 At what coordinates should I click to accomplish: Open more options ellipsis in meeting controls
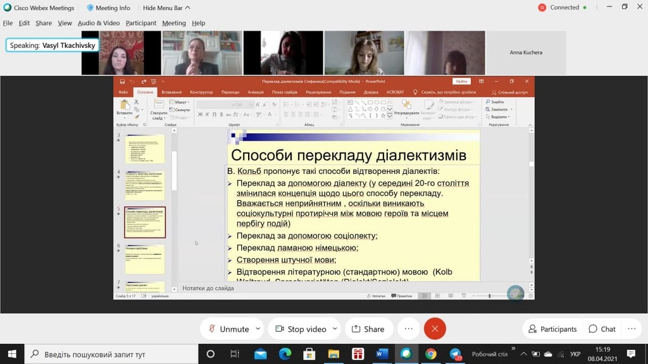pyautogui.click(x=408, y=329)
